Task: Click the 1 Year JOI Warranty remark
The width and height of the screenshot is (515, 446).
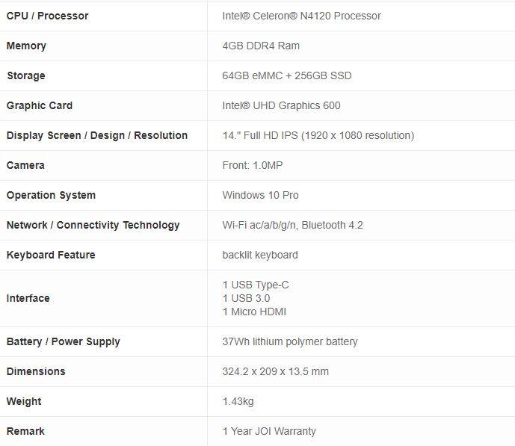Action: (269, 431)
